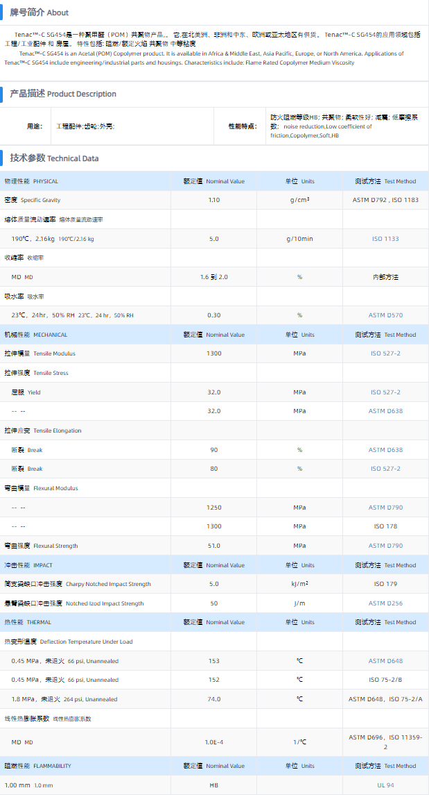
Task: Select Flexural Modulus value 1250
Action: (214, 508)
